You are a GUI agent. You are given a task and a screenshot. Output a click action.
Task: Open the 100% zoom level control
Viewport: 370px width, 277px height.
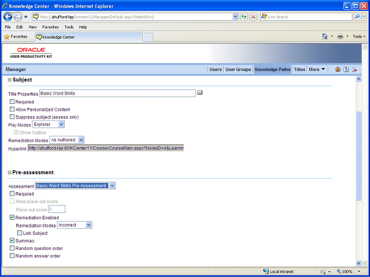[x=349, y=272]
